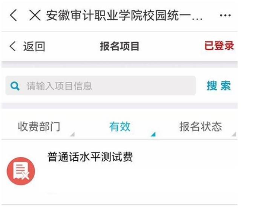Focus the 请输入项目信息 search field
The image size is (267, 209).
tap(100, 86)
